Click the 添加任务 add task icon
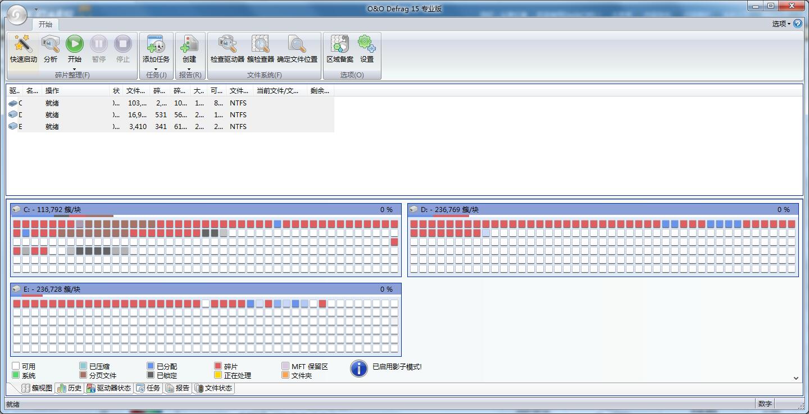 156,44
